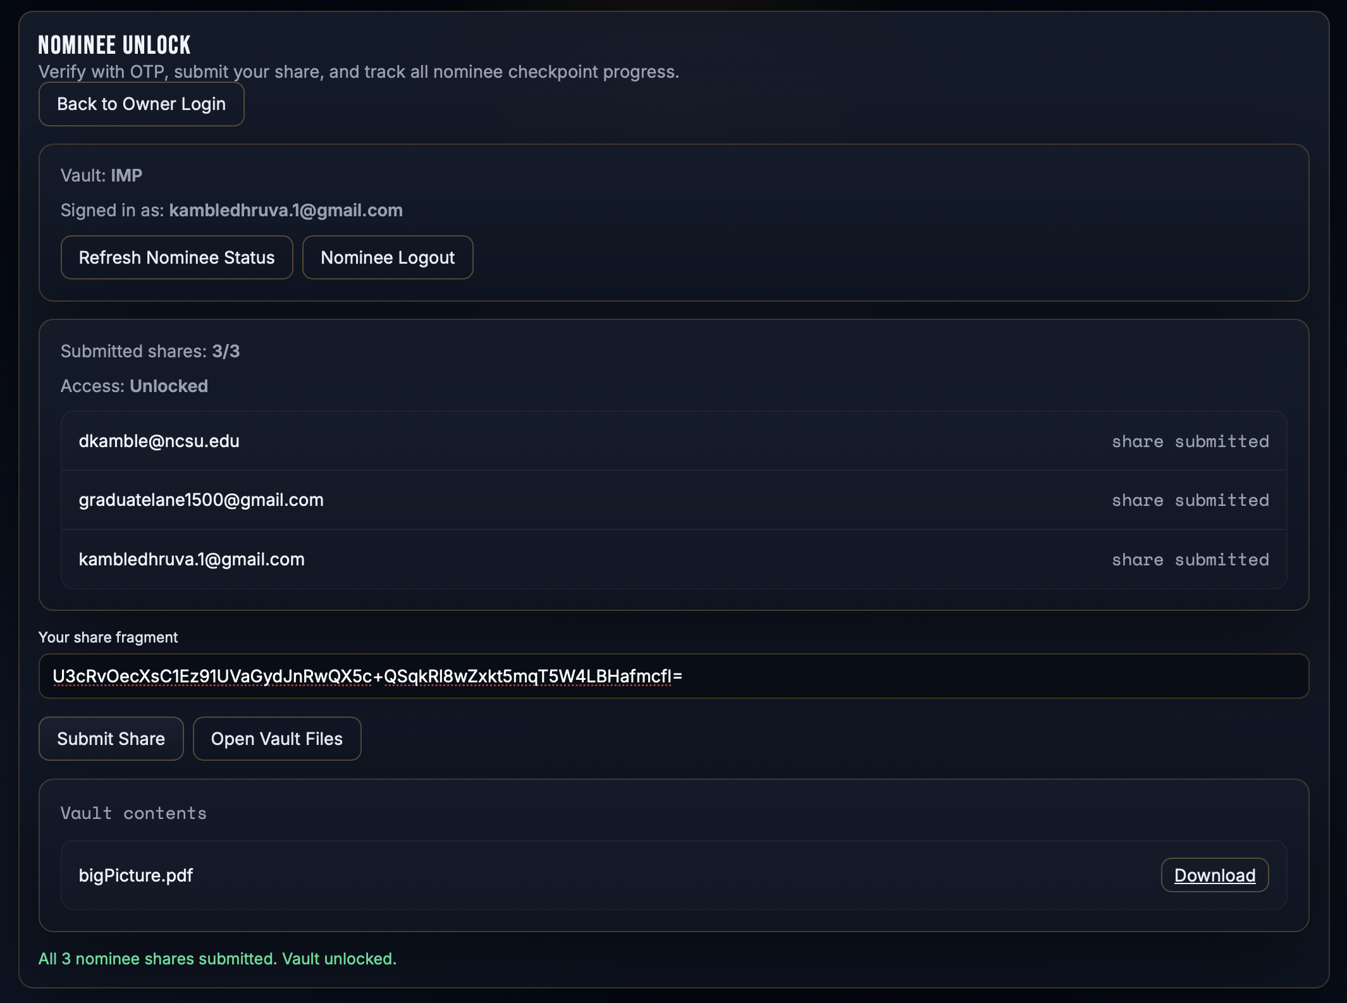Click Back to Owner Login button
1347x1003 pixels.
pyautogui.click(x=141, y=104)
